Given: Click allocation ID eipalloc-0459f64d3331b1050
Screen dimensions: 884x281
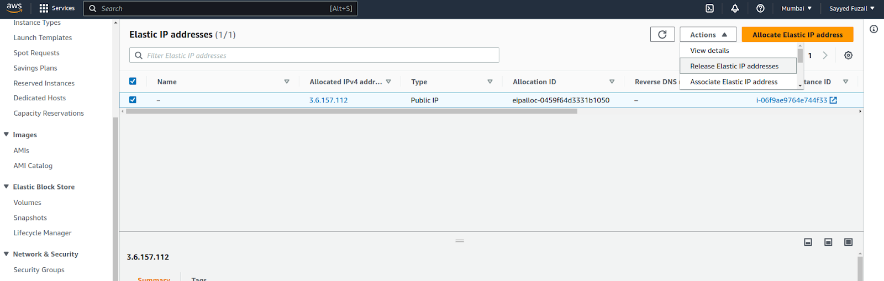Looking at the screenshot, I should tap(561, 100).
